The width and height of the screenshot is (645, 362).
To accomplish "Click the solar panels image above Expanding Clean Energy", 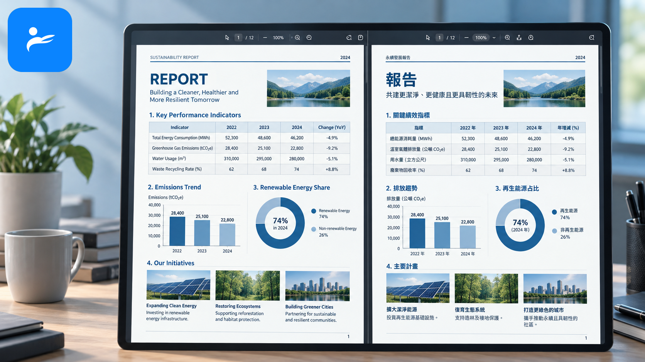I will (178, 285).
